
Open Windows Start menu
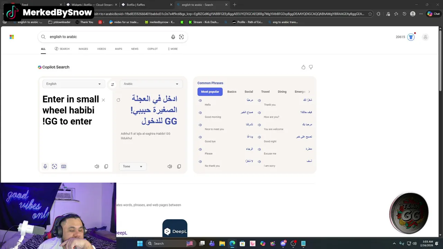140,243
